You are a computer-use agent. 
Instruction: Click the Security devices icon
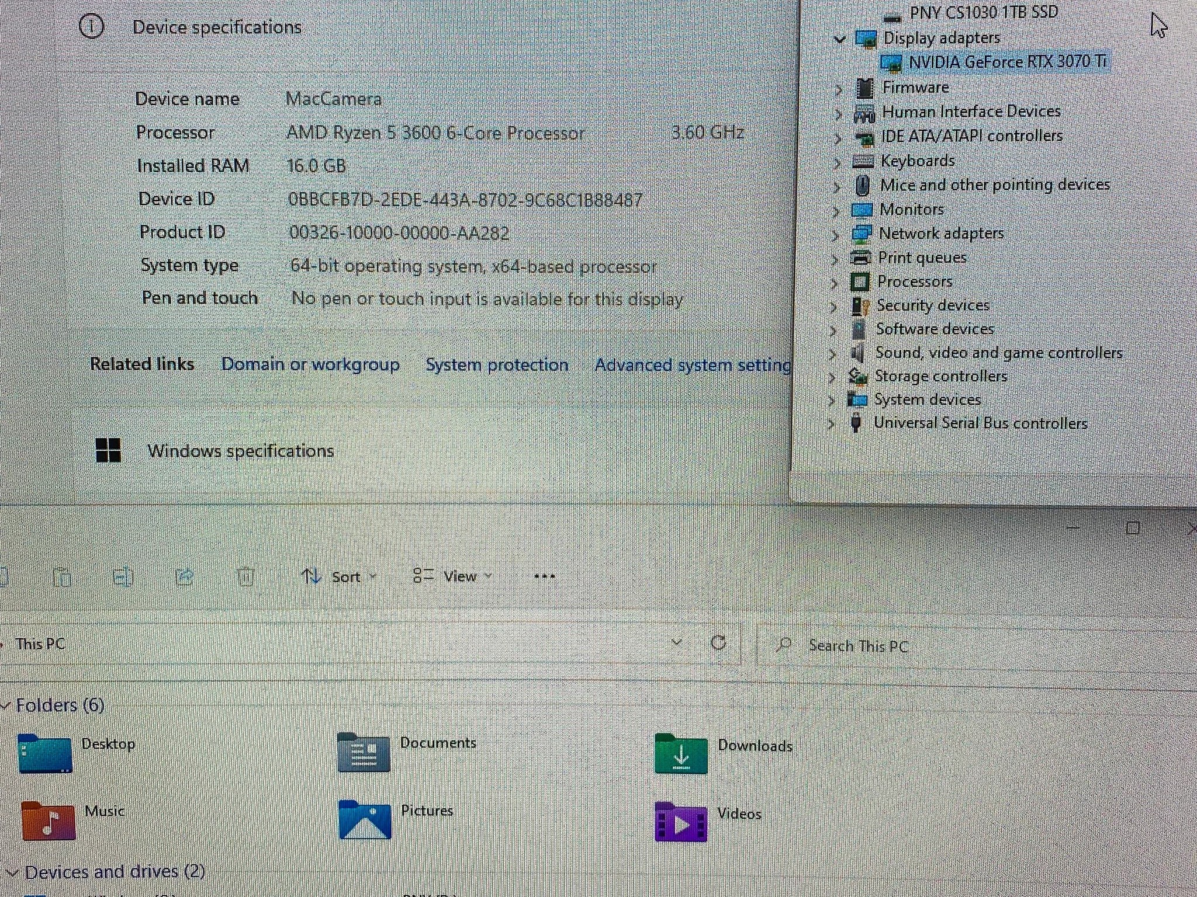click(860, 306)
